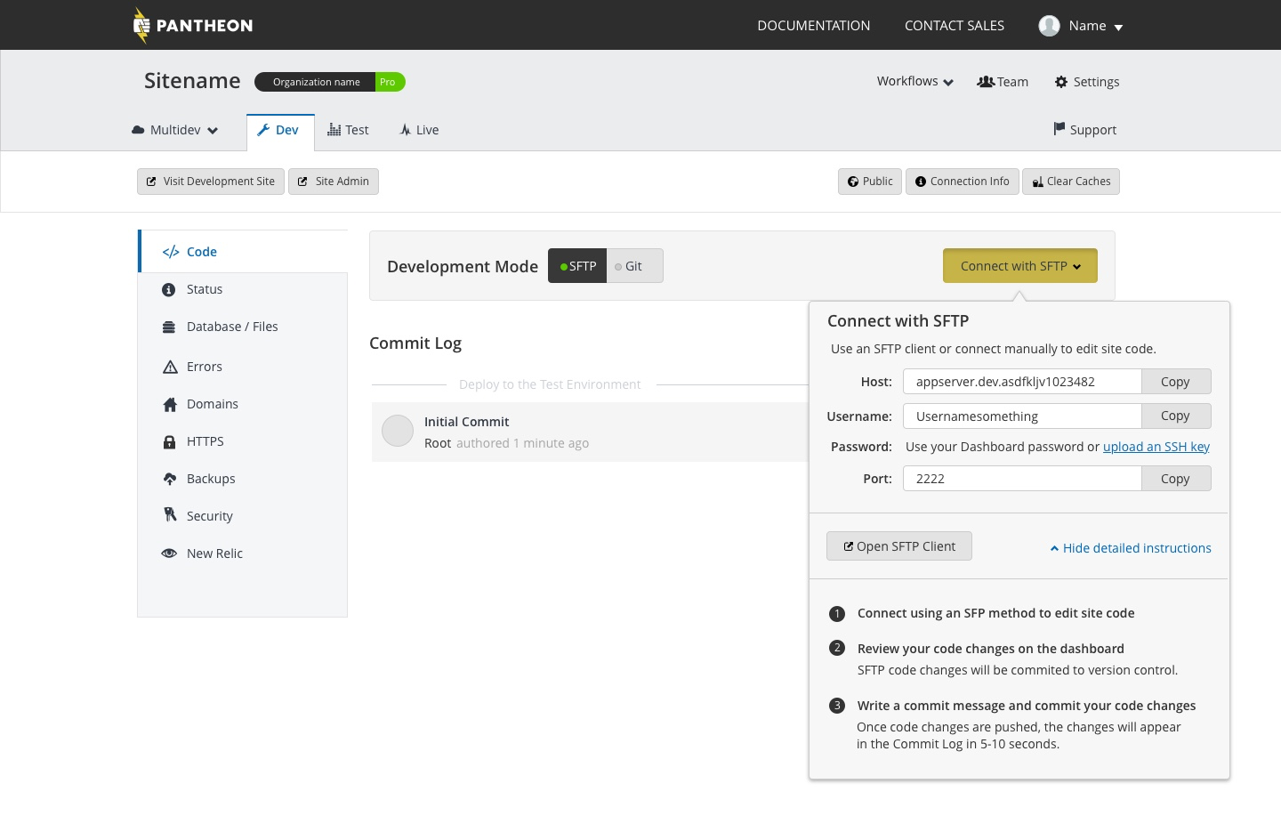Copy the Username value
This screenshot has width=1281, height=832.
[1176, 416]
